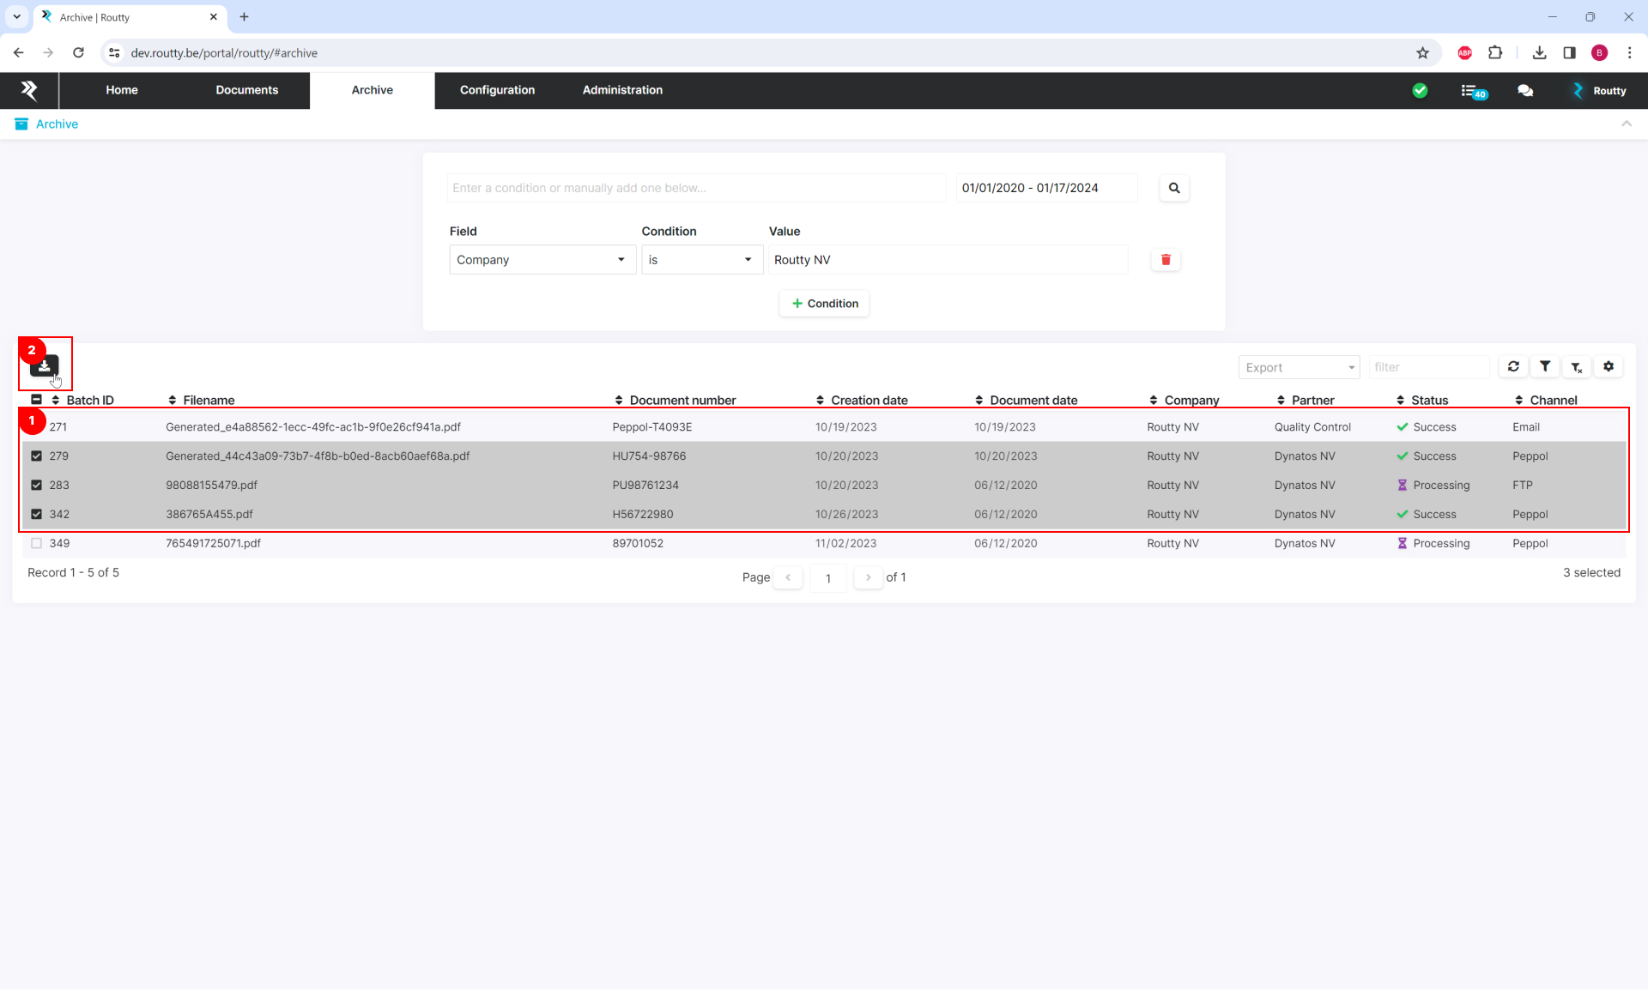Expand the Export dropdown
This screenshot has width=1648, height=990.
[1299, 367]
